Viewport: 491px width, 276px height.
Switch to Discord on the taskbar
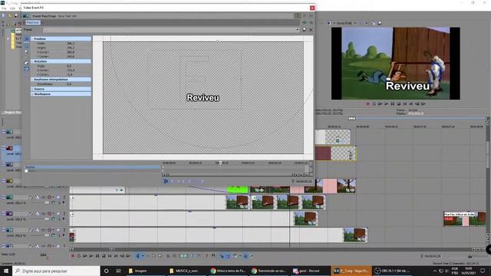310,271
